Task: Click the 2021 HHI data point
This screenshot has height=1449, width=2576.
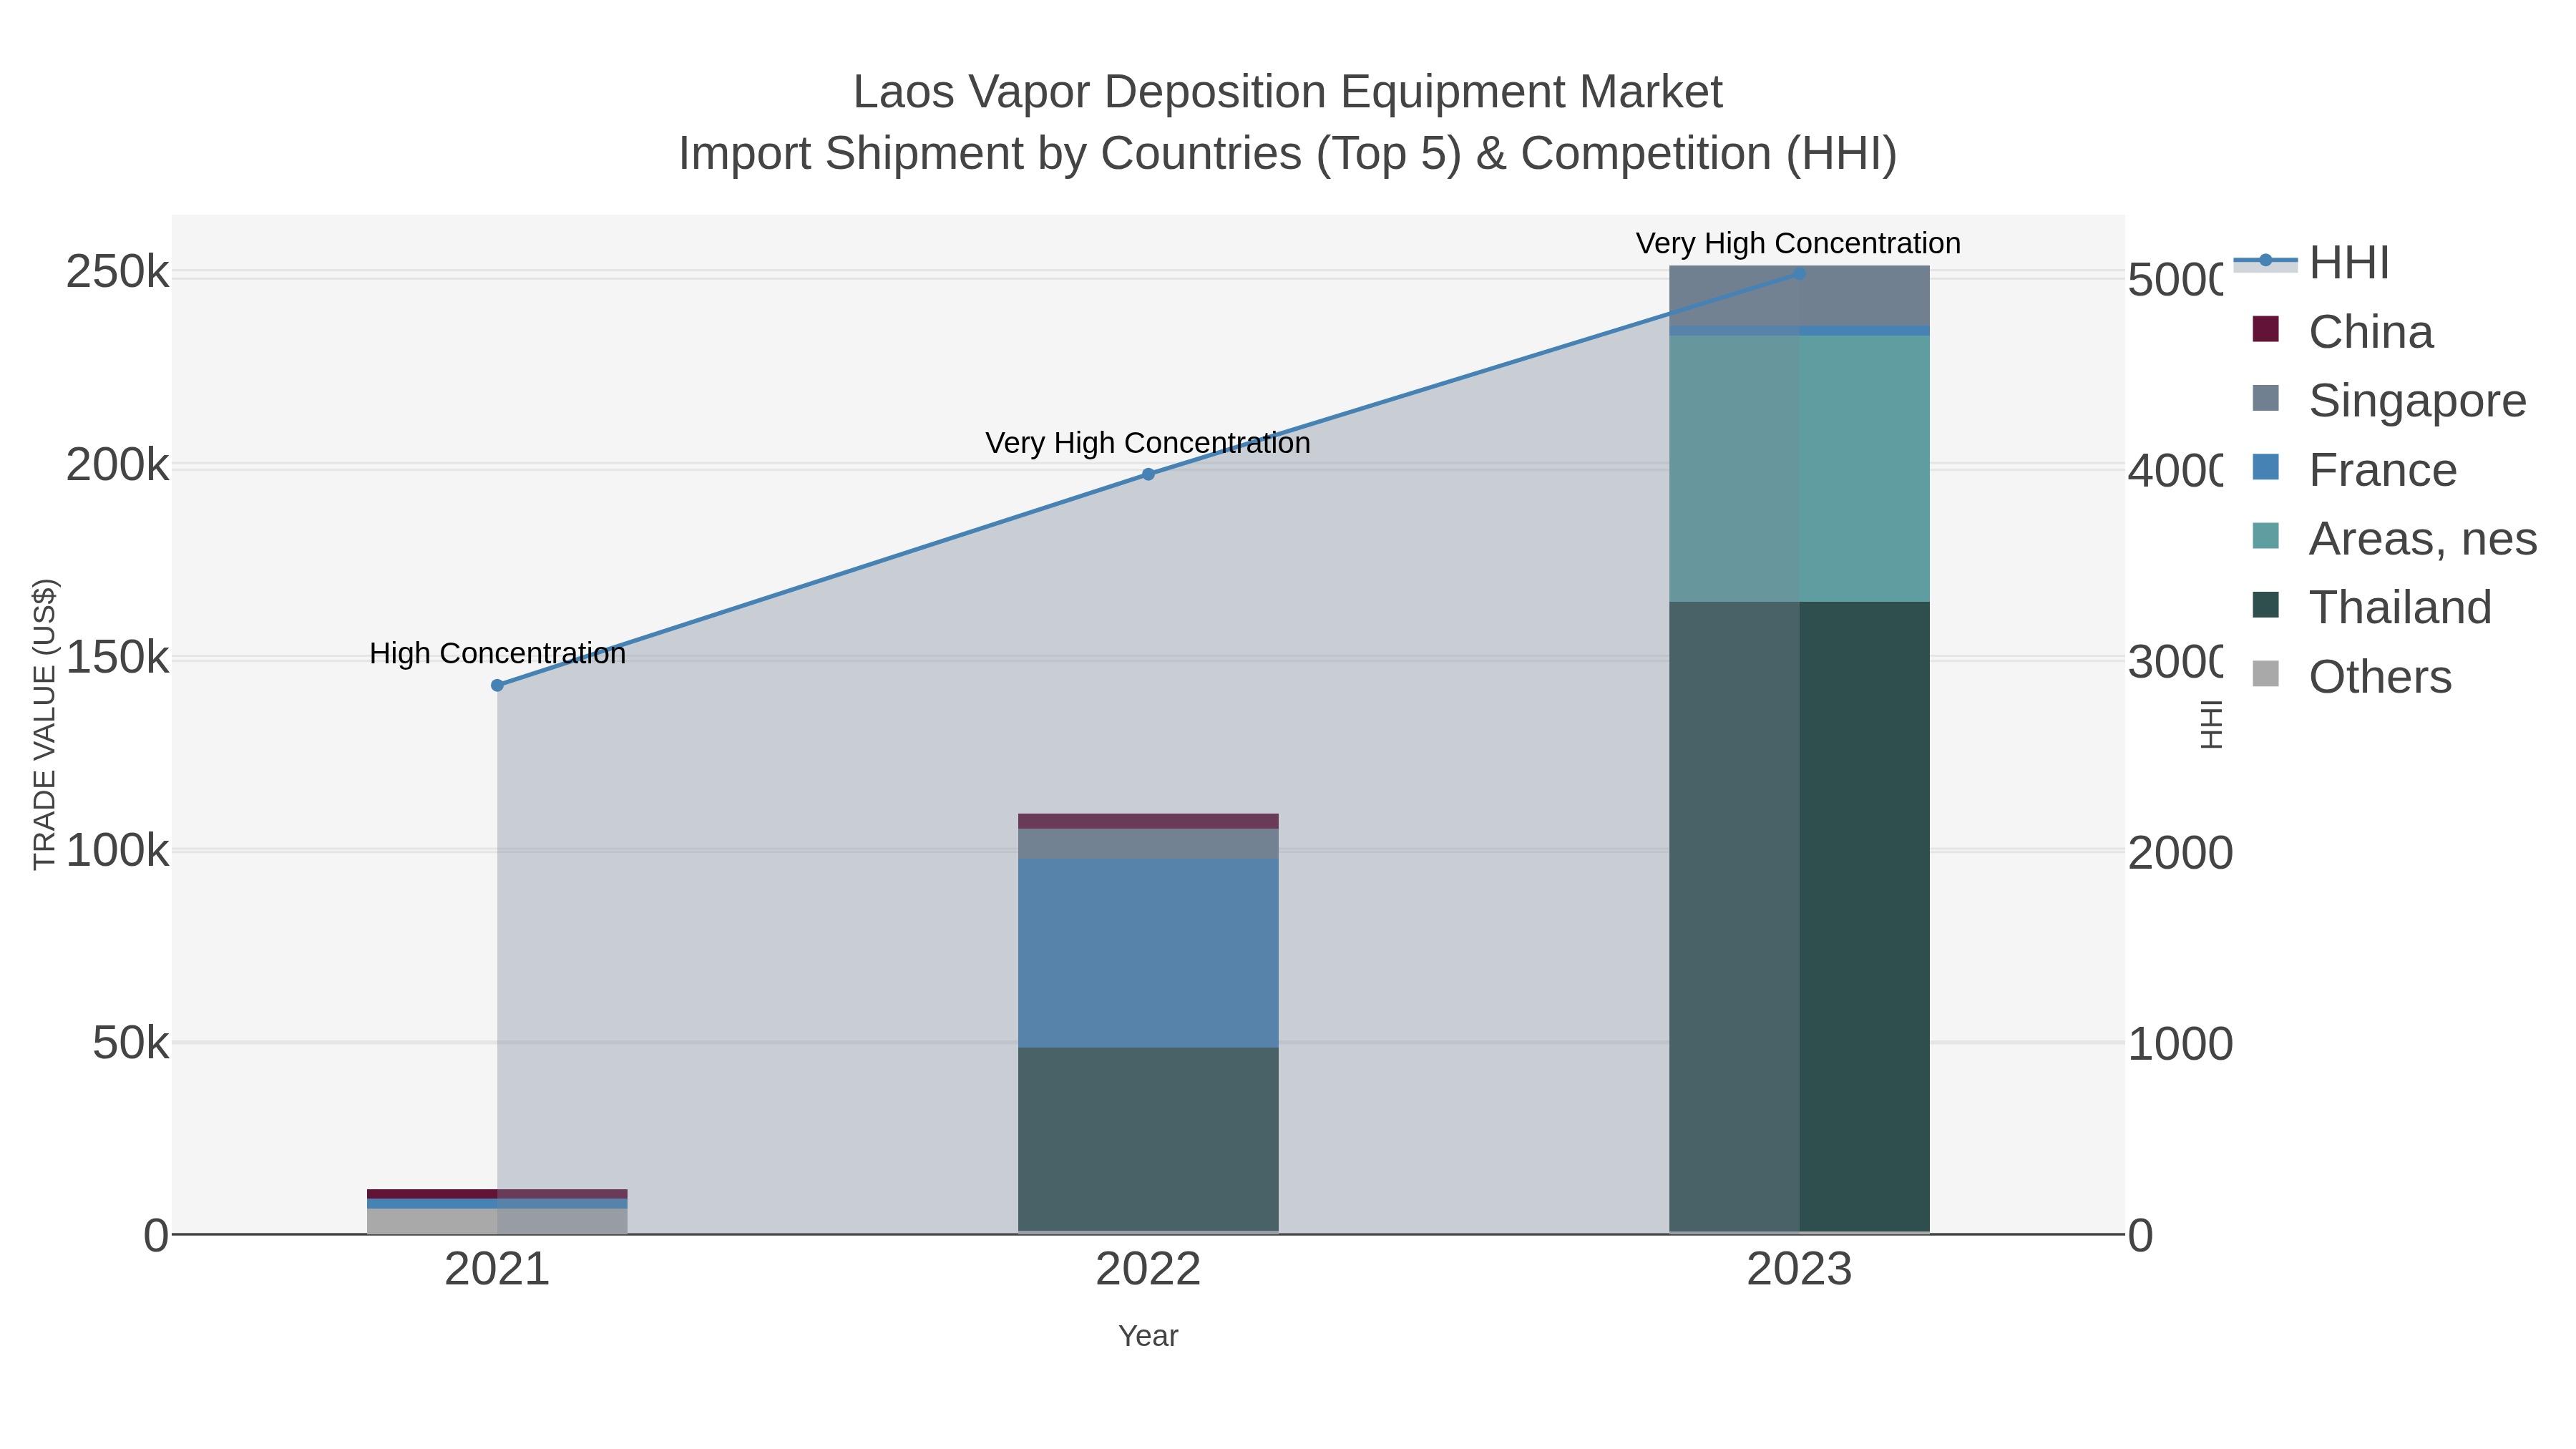Action: pyautogui.click(x=497, y=685)
